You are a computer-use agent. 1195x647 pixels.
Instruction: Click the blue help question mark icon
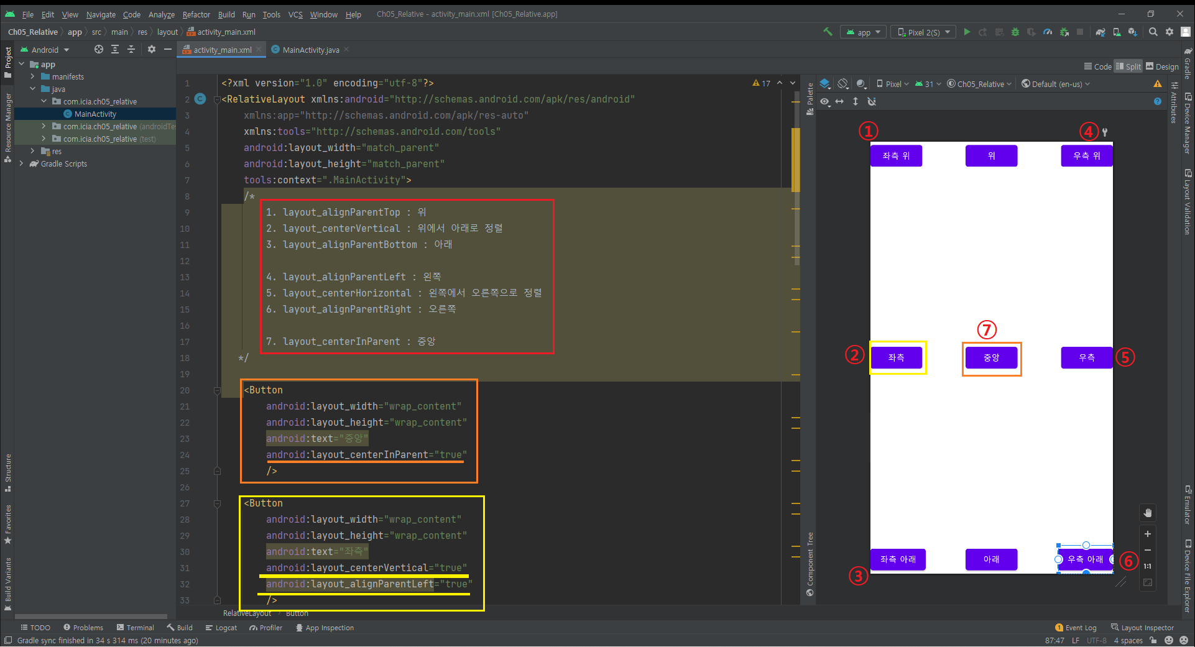(1158, 101)
